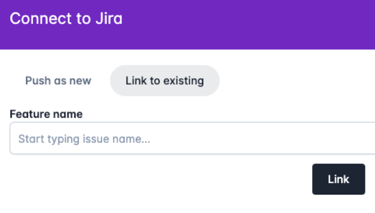Screen dimensions: 375x213
Task: Choose Push as new in Jira dialog
Action: click(x=58, y=81)
